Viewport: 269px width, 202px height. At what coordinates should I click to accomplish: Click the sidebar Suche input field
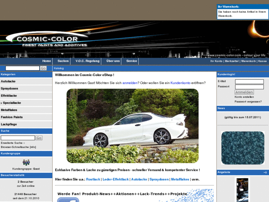pyautogui.click(x=18, y=138)
